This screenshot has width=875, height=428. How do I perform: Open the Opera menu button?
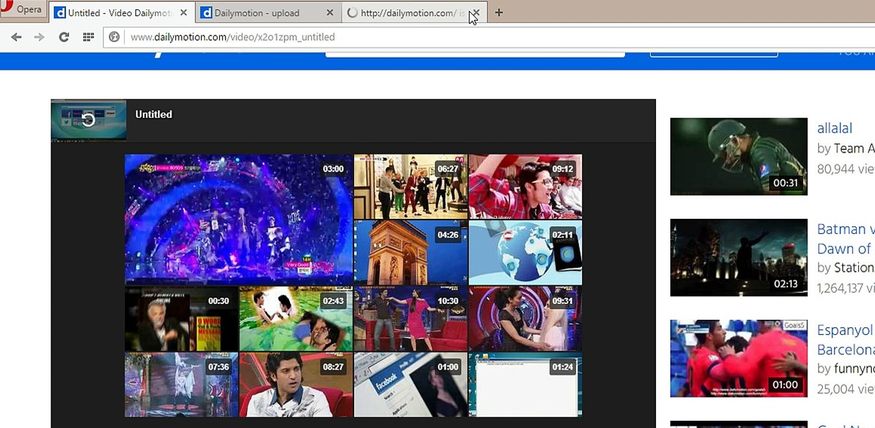pos(23,10)
